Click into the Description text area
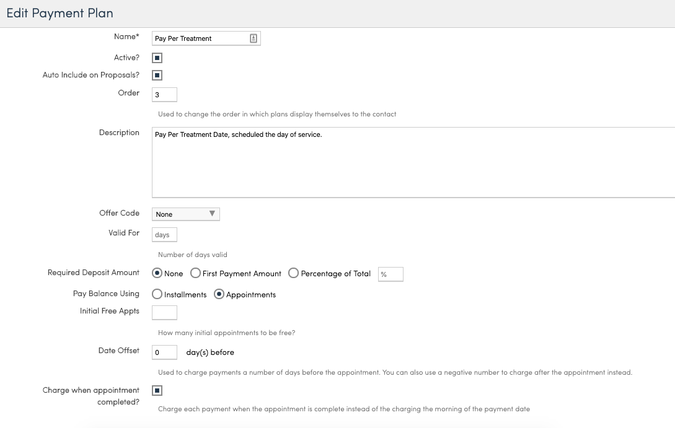 [412, 162]
